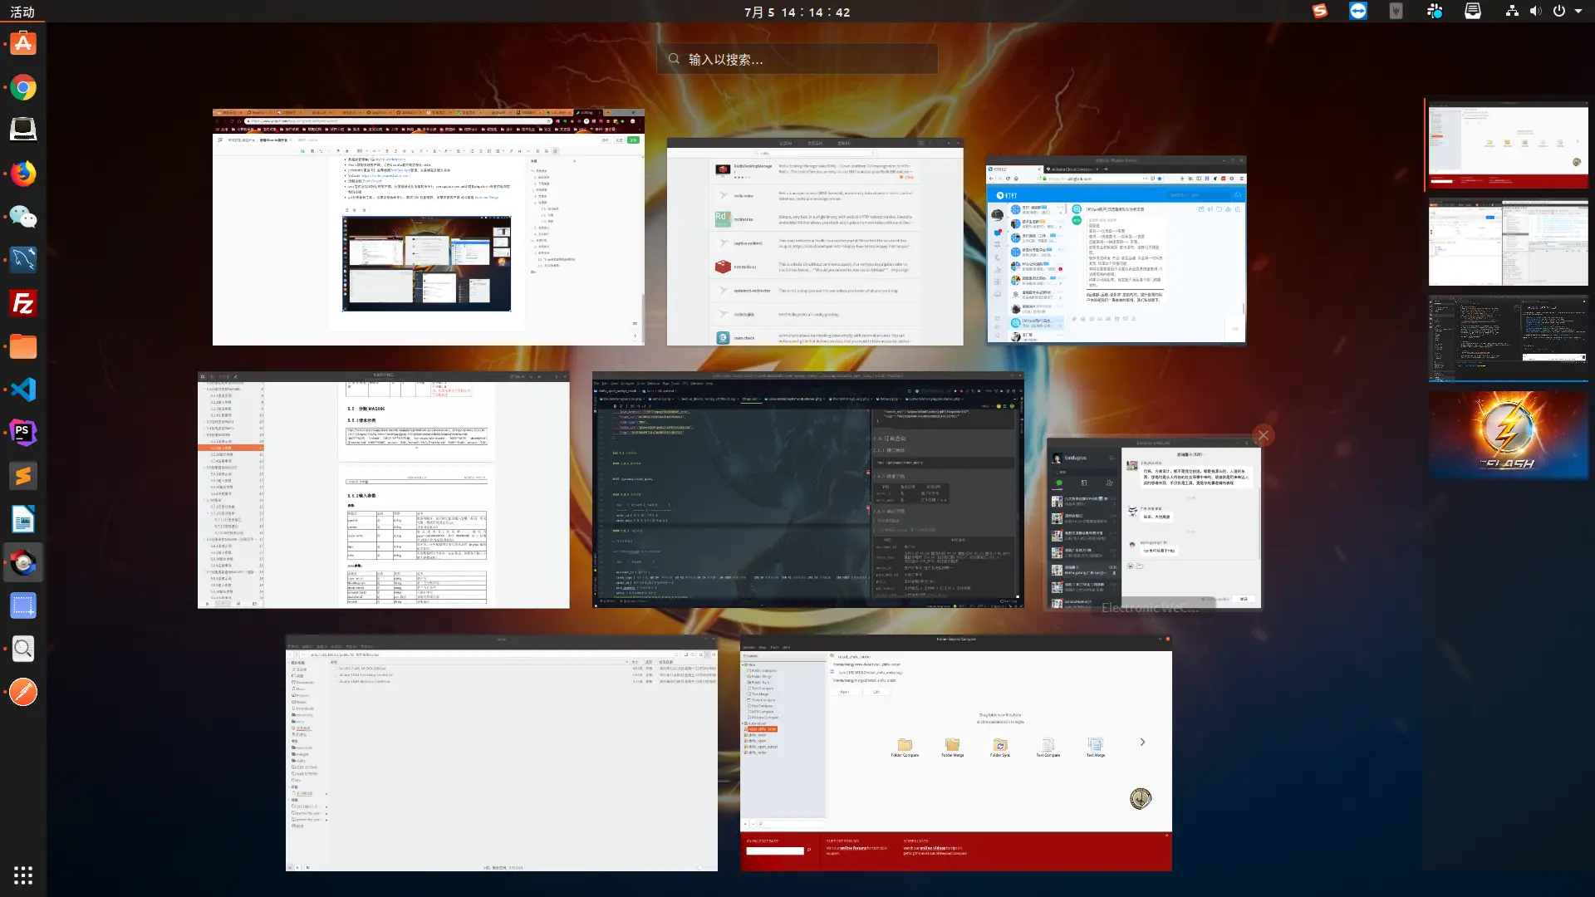The width and height of the screenshot is (1595, 897).
Task: Close the WeChat window thumbnail
Action: 1263,435
